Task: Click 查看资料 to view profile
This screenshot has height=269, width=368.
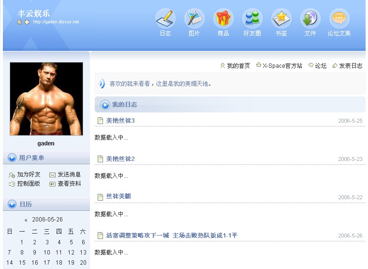Action: click(69, 184)
